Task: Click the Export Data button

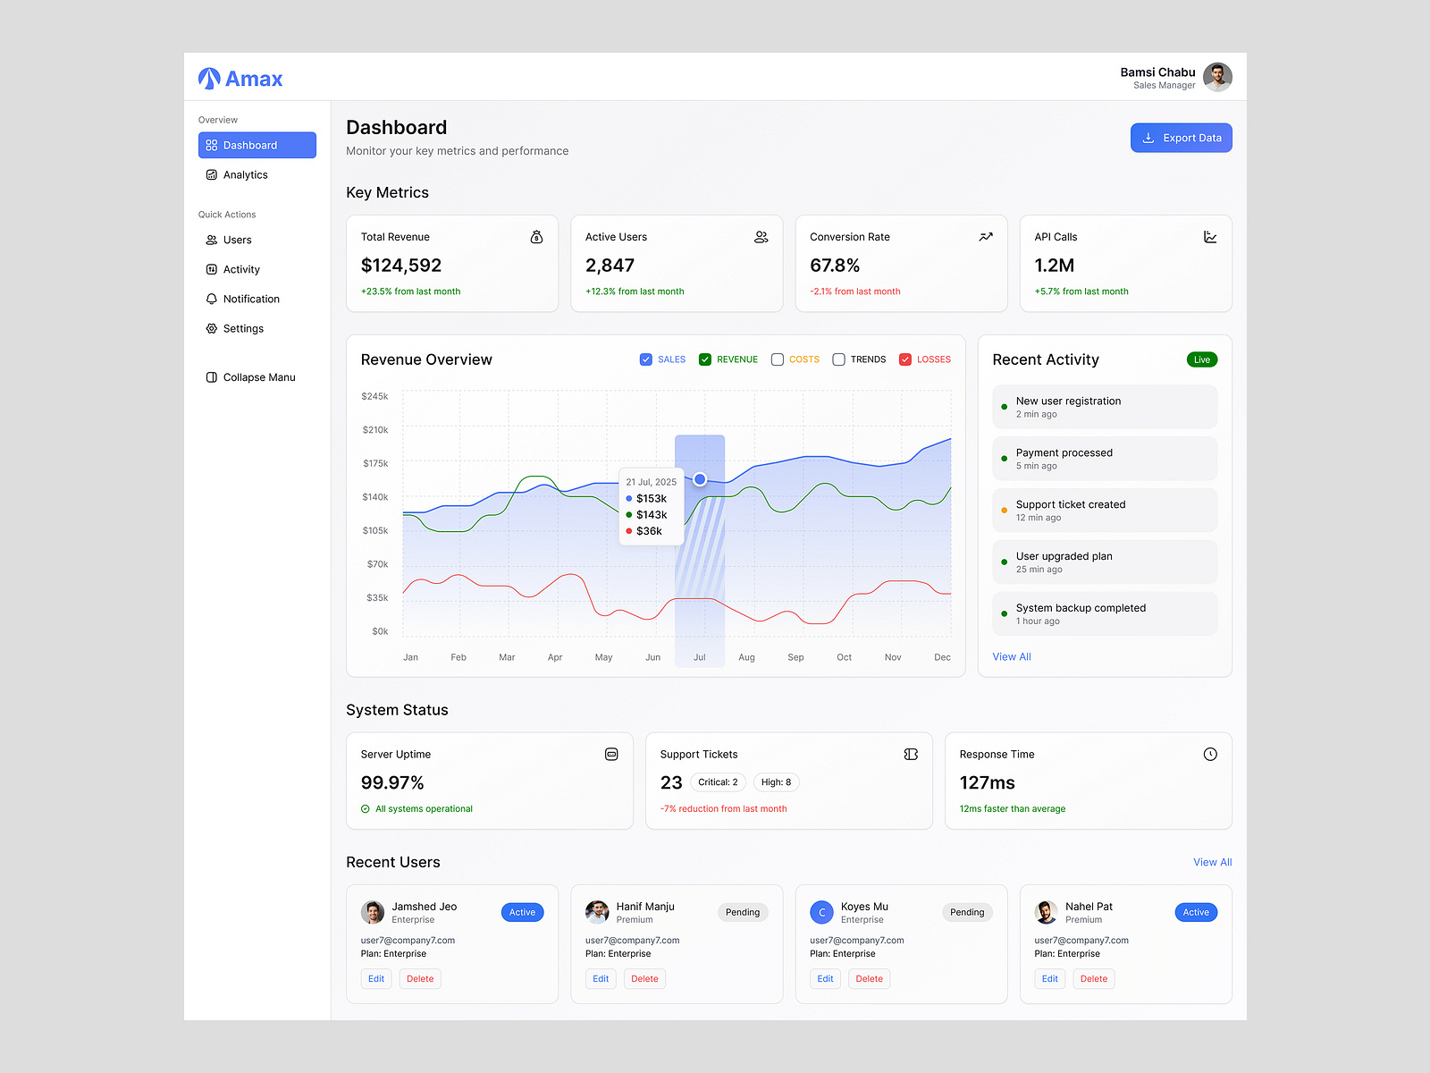Action: (1181, 138)
